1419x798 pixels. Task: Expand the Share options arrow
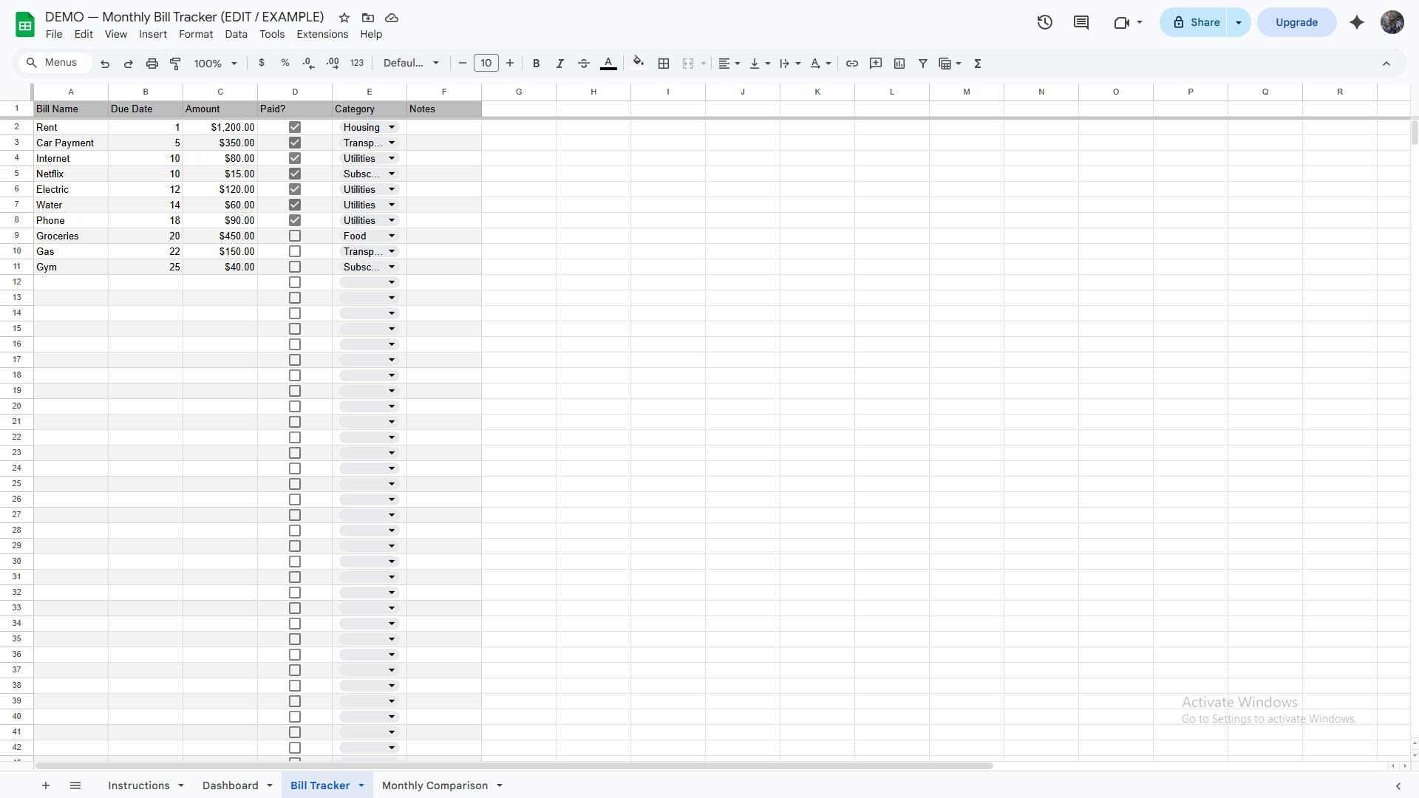[x=1239, y=22]
